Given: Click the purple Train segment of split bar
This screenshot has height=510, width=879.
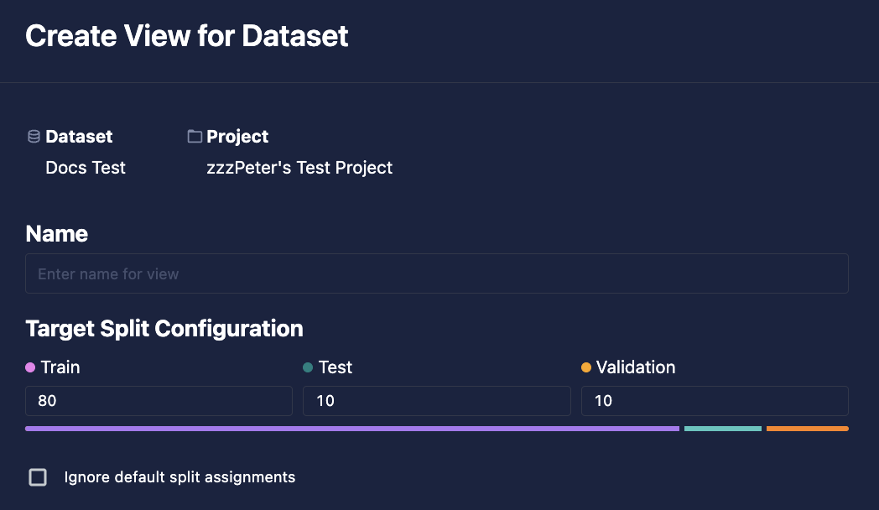Looking at the screenshot, I should tap(352, 429).
